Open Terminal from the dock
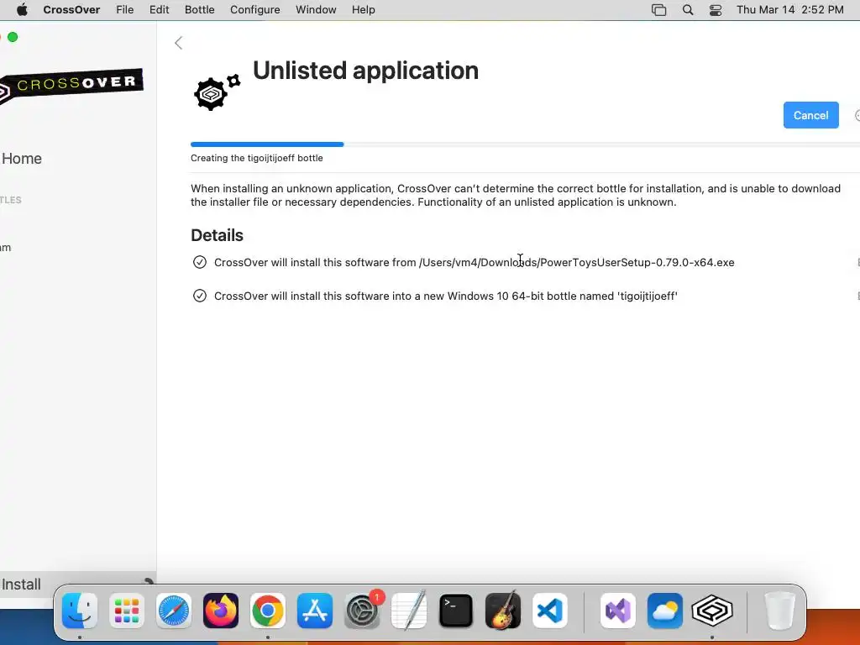Image resolution: width=860 pixels, height=645 pixels. [x=456, y=611]
